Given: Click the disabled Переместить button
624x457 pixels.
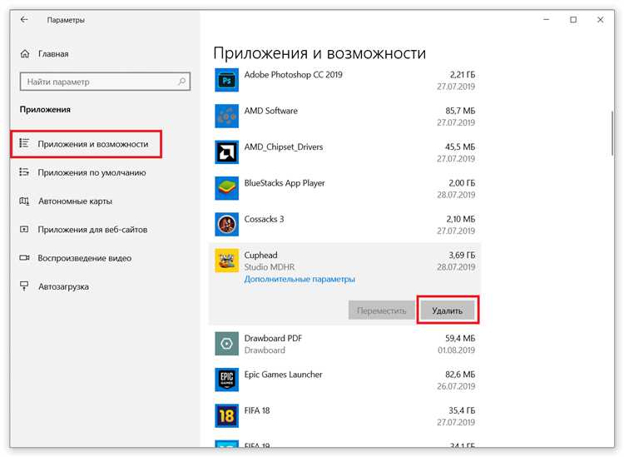Looking at the screenshot, I should 382,310.
